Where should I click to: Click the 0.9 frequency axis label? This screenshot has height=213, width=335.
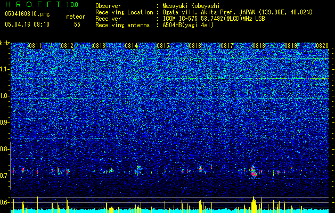coord(4,122)
